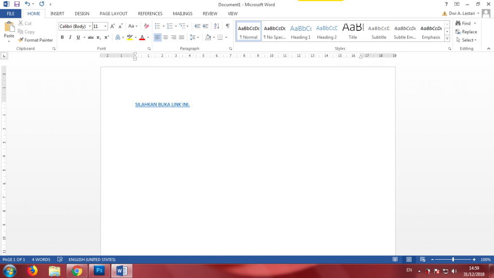Click the Sort icon in Paragraph group
494x278 pixels.
tap(216, 26)
